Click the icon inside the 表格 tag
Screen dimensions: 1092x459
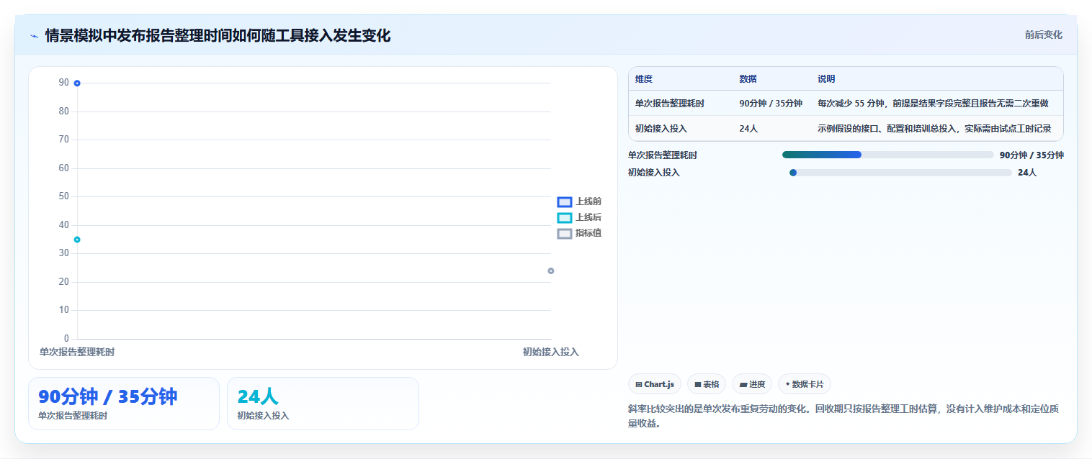tap(698, 385)
